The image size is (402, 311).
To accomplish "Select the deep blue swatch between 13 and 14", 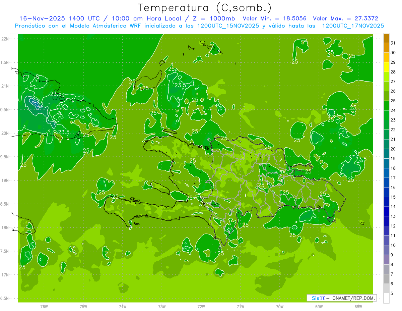I will [x=386, y=212].
